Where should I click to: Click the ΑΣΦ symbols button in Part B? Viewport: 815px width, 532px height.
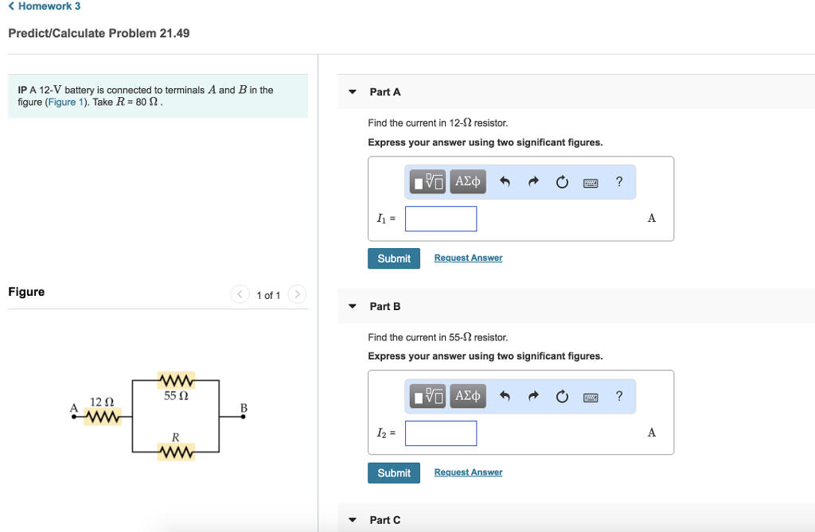point(467,396)
